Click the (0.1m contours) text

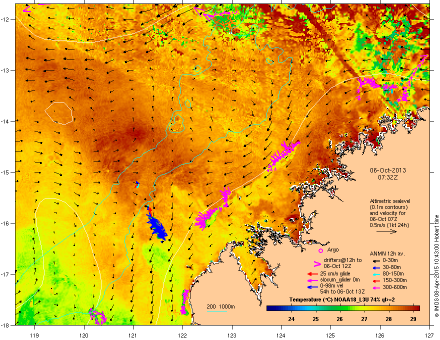[388, 207]
